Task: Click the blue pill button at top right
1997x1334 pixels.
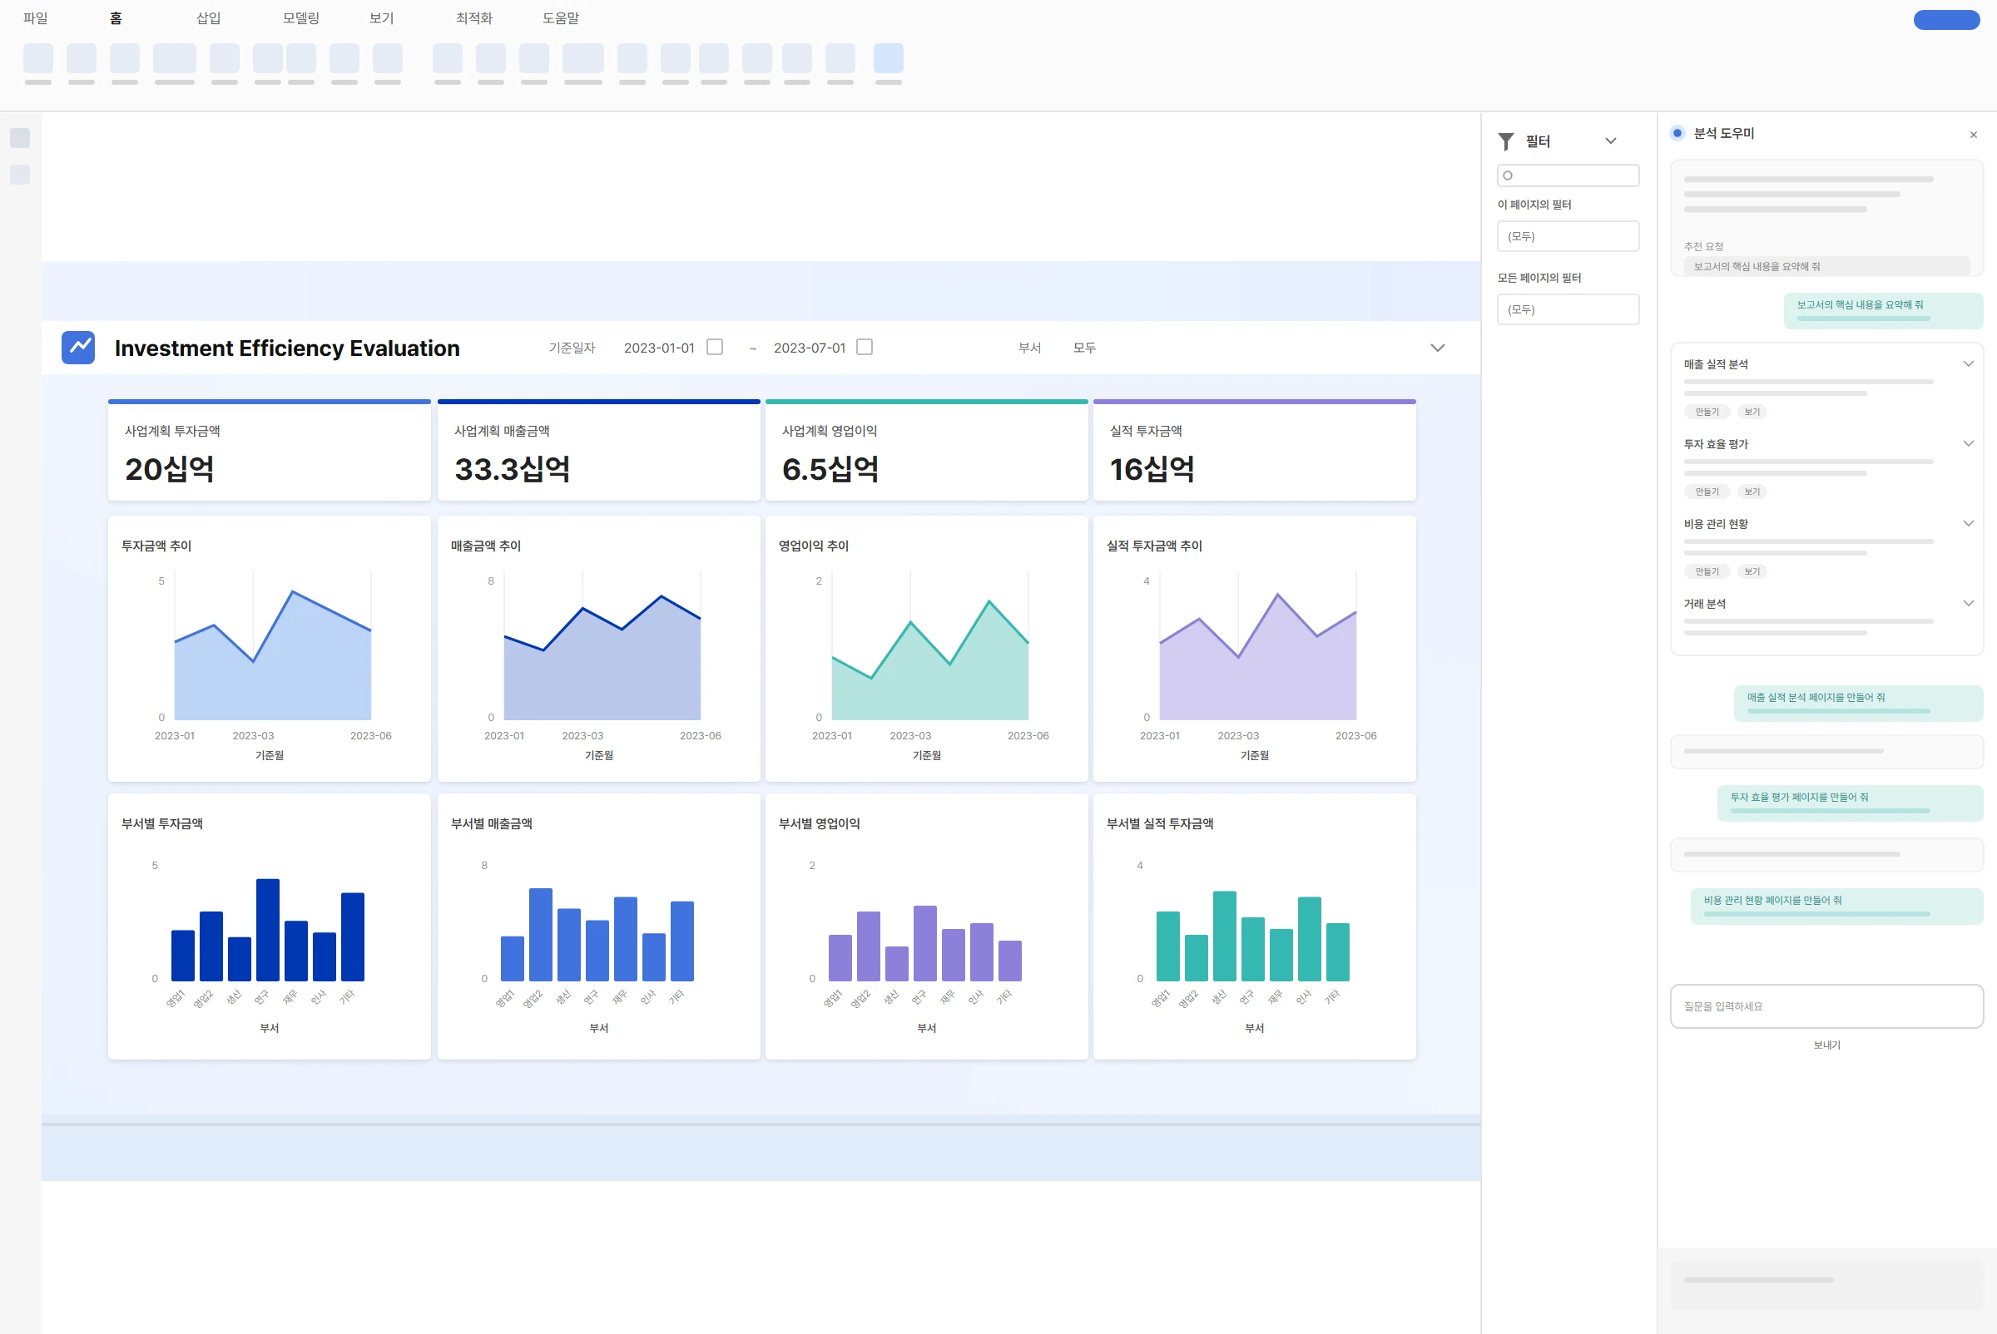Action: coord(1946,20)
